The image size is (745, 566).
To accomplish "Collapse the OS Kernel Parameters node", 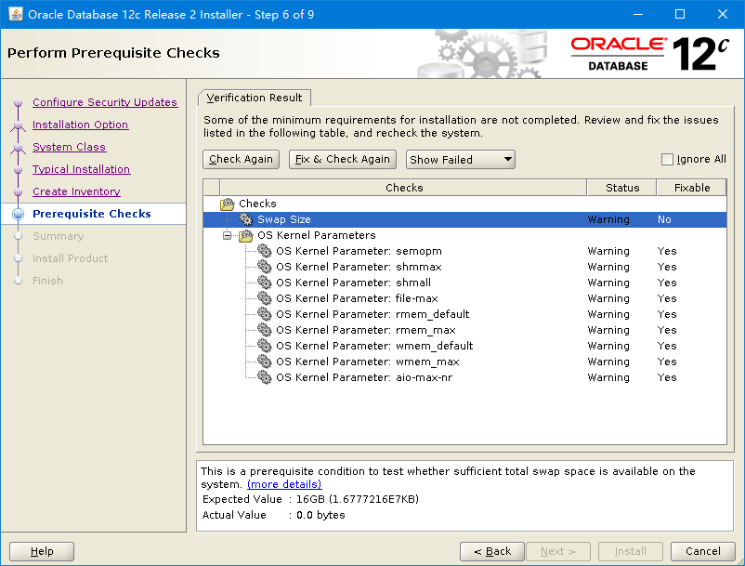I will tap(227, 235).
